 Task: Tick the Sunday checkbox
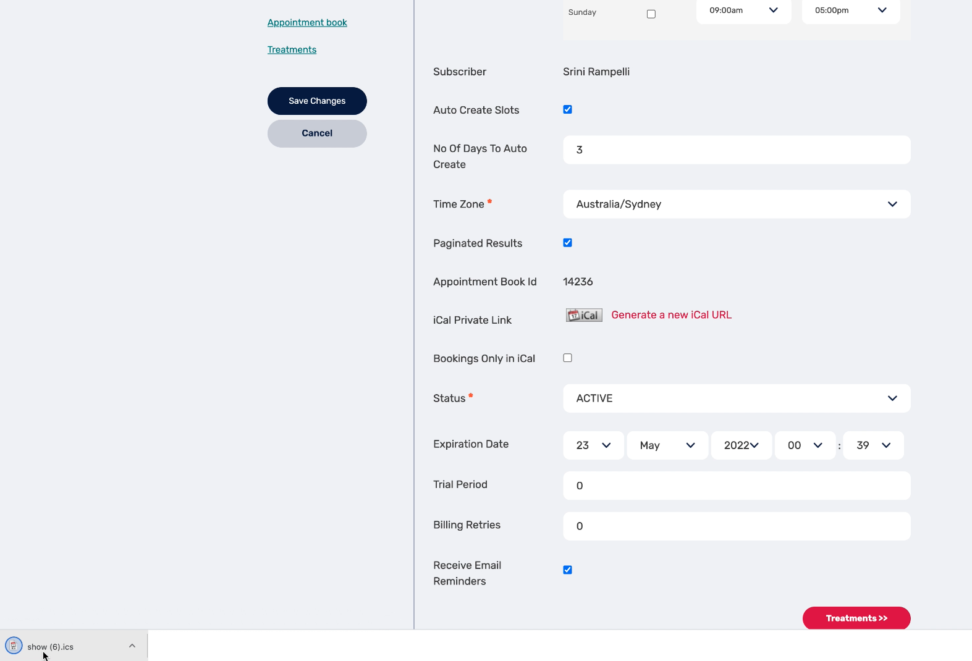coord(651,14)
